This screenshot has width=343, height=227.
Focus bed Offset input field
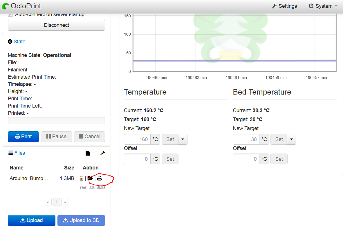tap(246, 159)
